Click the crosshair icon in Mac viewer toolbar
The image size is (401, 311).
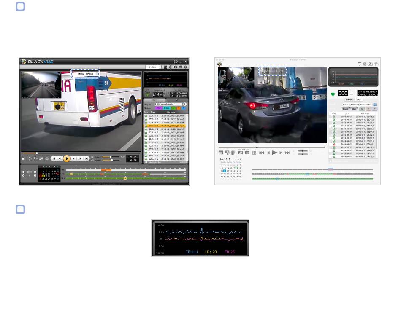(365, 64)
